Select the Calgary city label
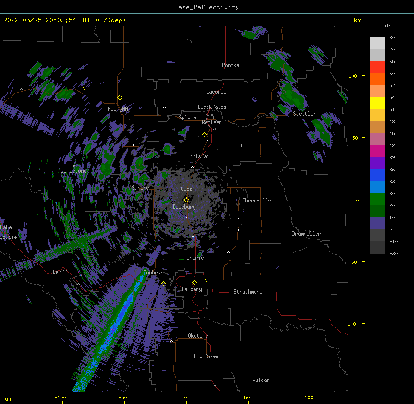Screen dimensions: 414x404 tap(192, 289)
